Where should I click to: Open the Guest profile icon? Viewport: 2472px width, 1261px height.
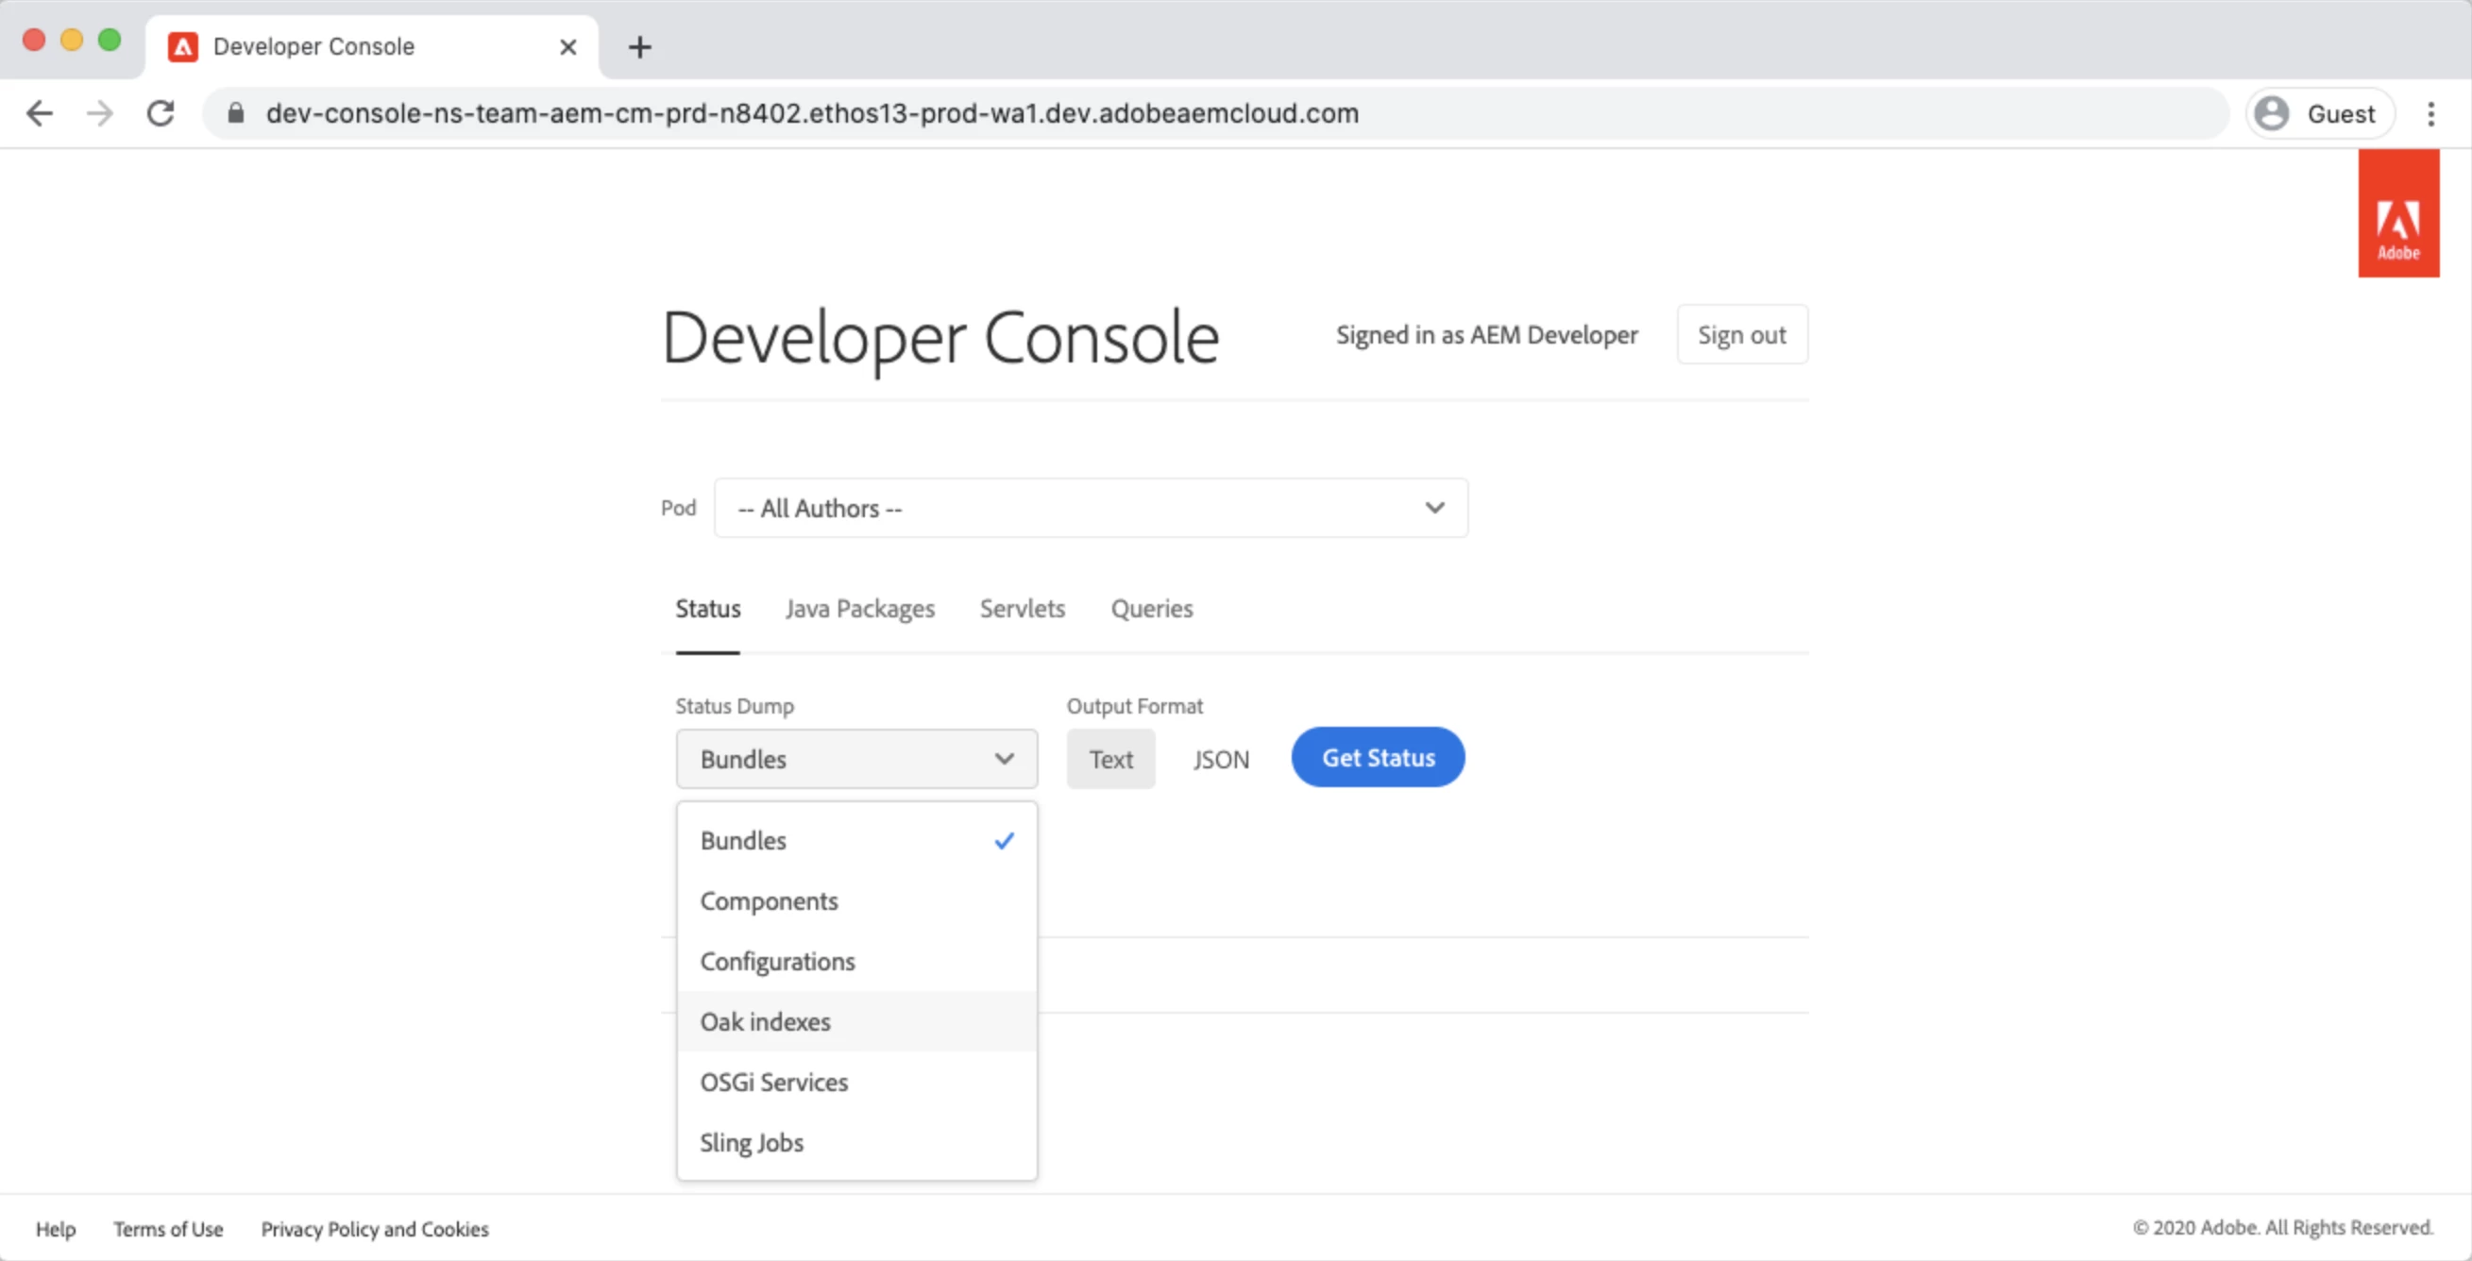coord(2273,114)
